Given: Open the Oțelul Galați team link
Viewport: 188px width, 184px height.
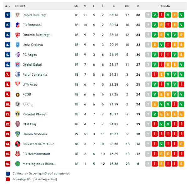Looking at the screenshot, I should [32, 65].
